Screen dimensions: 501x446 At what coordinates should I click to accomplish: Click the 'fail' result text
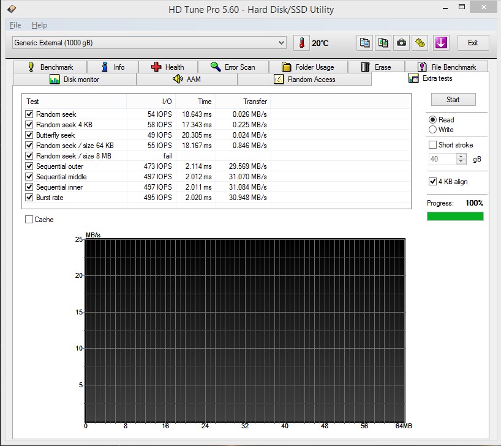[x=167, y=156]
